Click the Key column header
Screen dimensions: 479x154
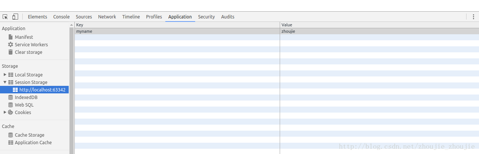(x=177, y=25)
